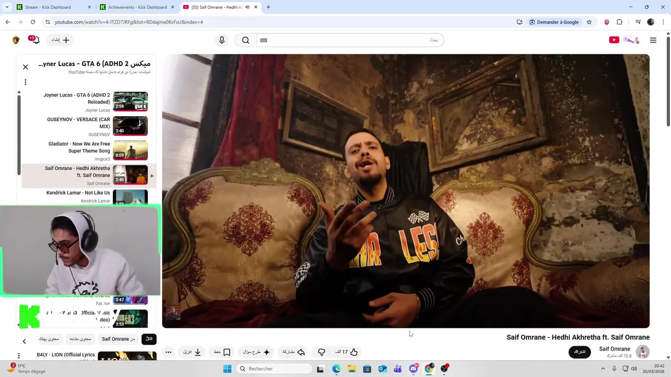Reload the current page

click(33, 22)
